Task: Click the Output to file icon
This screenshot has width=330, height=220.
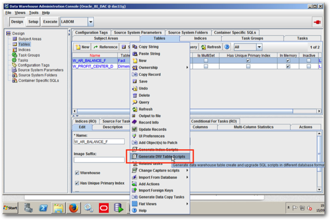Action: [x=134, y=116]
